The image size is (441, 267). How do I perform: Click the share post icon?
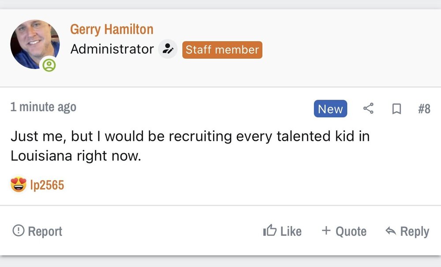point(368,109)
